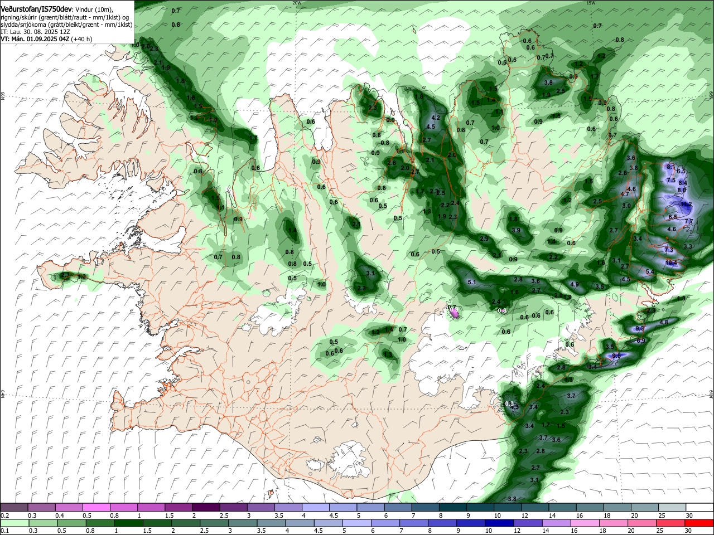The height and width of the screenshot is (535, 714).
Task: Select the '5.1' precipitation value on the map
Action: (x=471, y=283)
